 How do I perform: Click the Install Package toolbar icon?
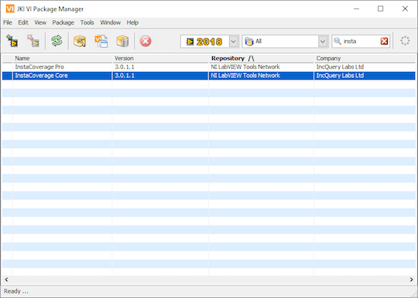point(12,41)
